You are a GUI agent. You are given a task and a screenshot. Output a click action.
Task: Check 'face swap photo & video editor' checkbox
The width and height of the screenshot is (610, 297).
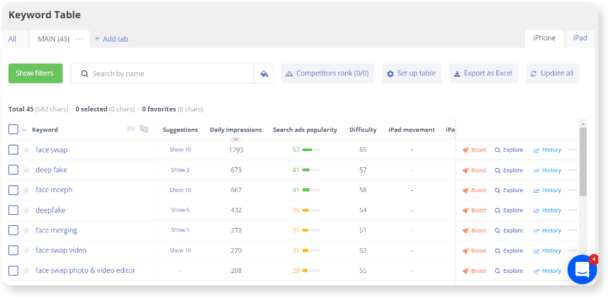tap(13, 270)
